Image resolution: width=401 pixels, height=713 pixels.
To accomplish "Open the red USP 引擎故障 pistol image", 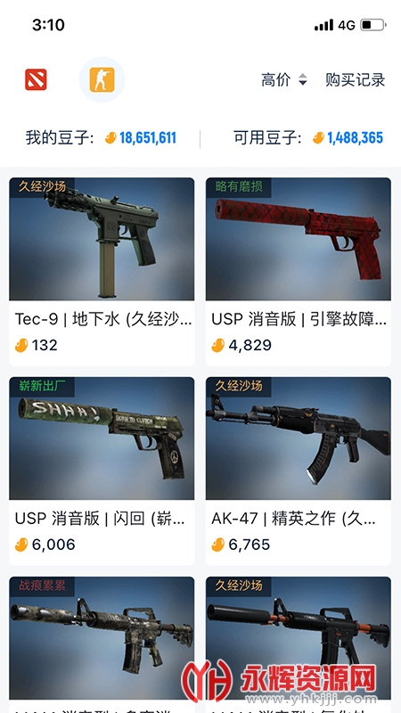I will pyautogui.click(x=299, y=239).
